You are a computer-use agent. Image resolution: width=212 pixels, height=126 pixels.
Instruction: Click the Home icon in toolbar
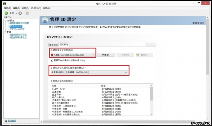(x=27, y=13)
